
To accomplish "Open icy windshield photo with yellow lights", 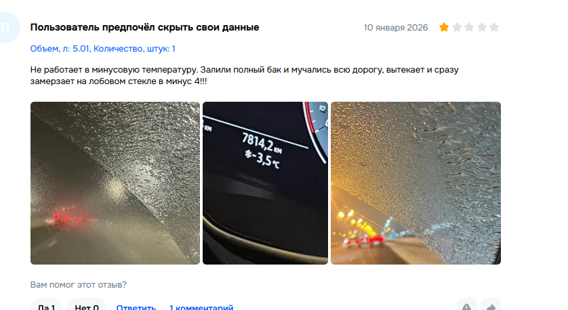I will tap(415, 183).
